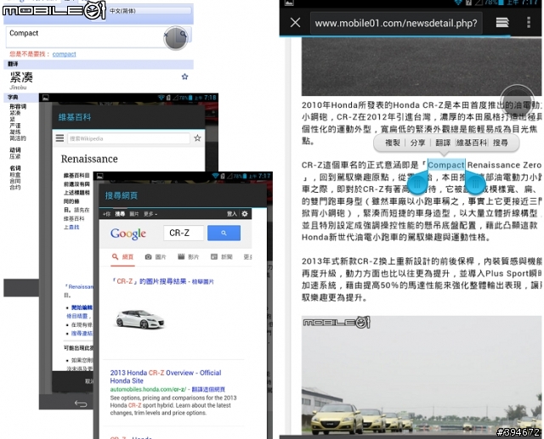Open the browser tabs stack icon
Image resolution: width=544 pixels, height=439 pixels.
pyautogui.click(x=502, y=23)
